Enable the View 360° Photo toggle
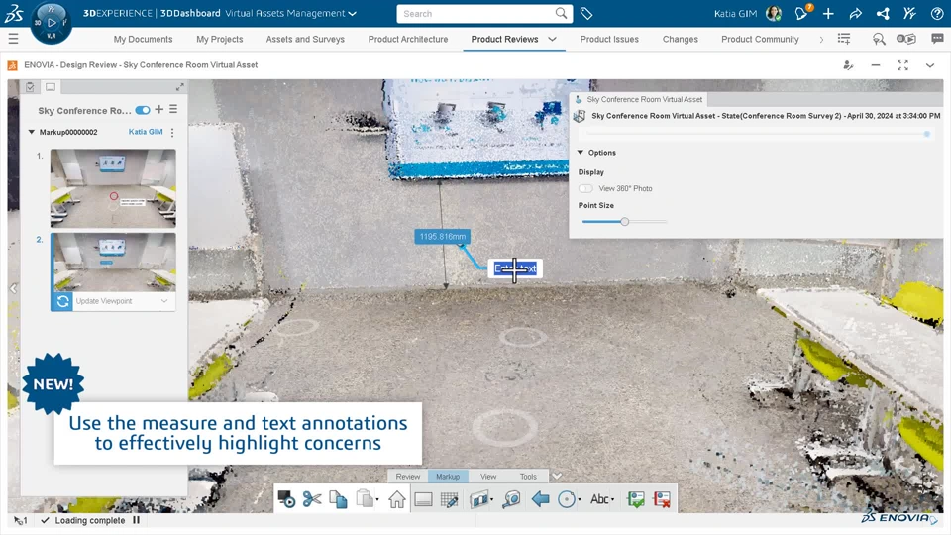This screenshot has height=535, width=951. pyautogui.click(x=585, y=188)
